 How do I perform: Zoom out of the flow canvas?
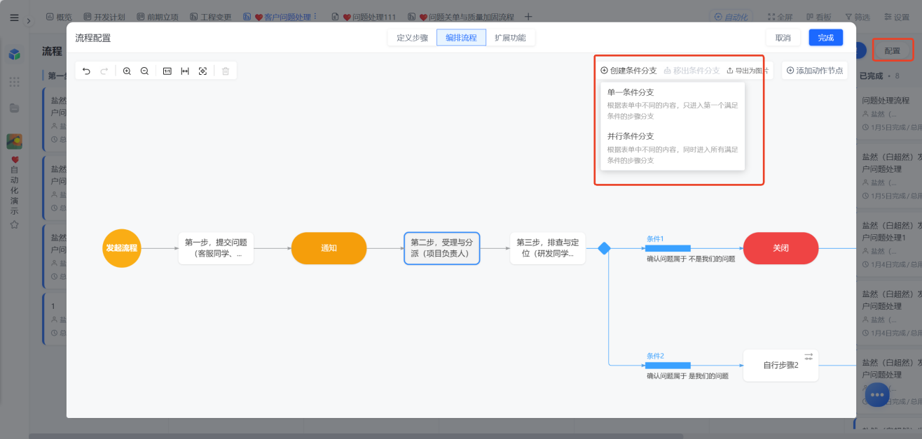[144, 71]
